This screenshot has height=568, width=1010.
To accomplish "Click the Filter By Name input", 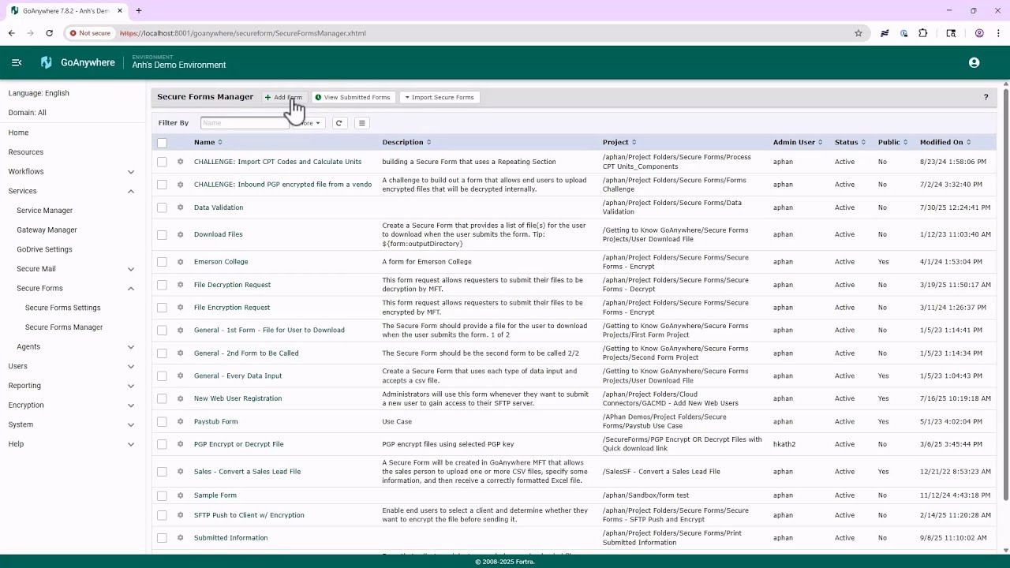I will tap(245, 123).
